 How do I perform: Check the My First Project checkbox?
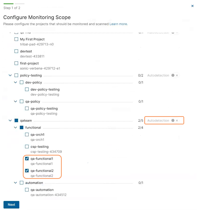(16, 39)
